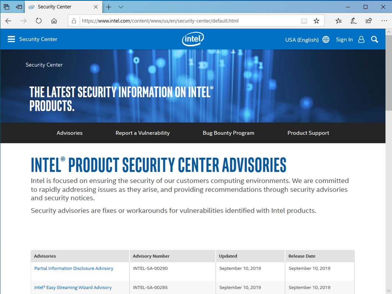Viewport: 392px width, 294px height.
Task: Click the Share page icon
Action: pyautogui.click(x=368, y=21)
